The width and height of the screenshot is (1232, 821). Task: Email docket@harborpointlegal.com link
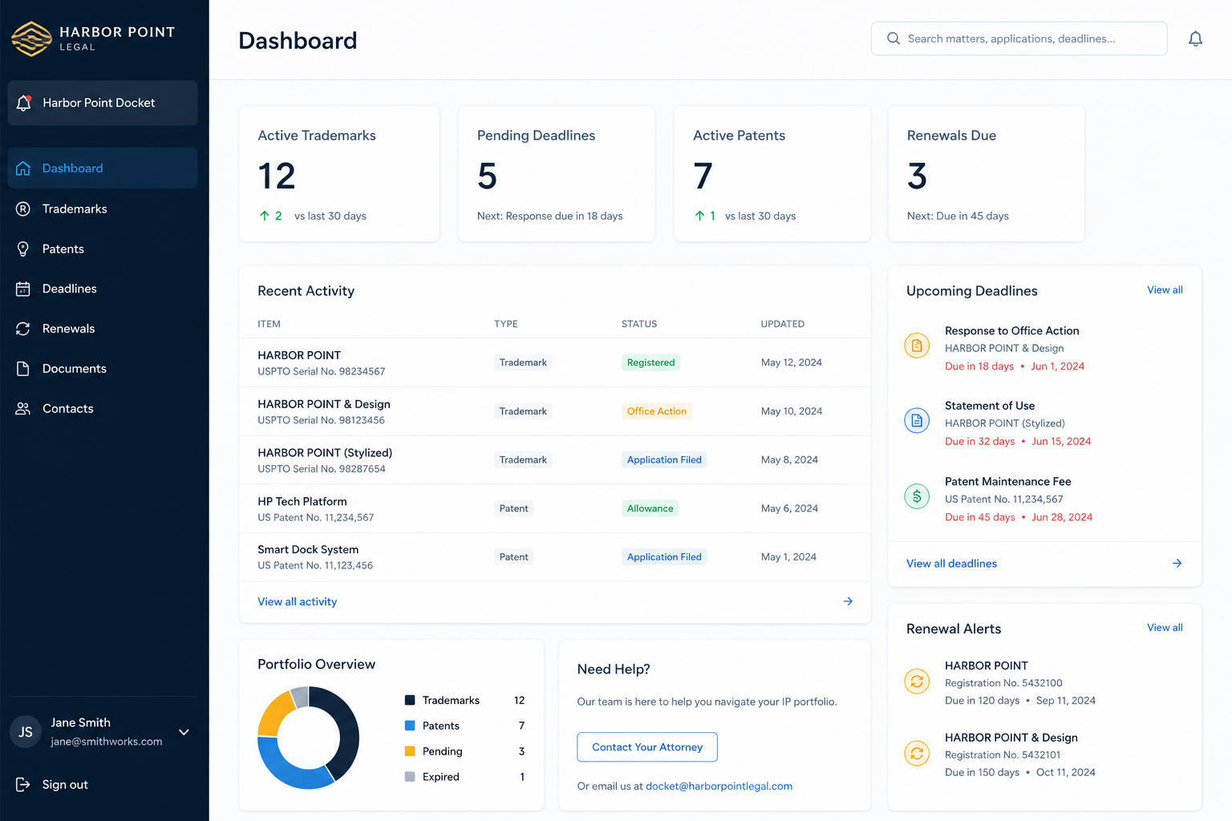coord(719,786)
